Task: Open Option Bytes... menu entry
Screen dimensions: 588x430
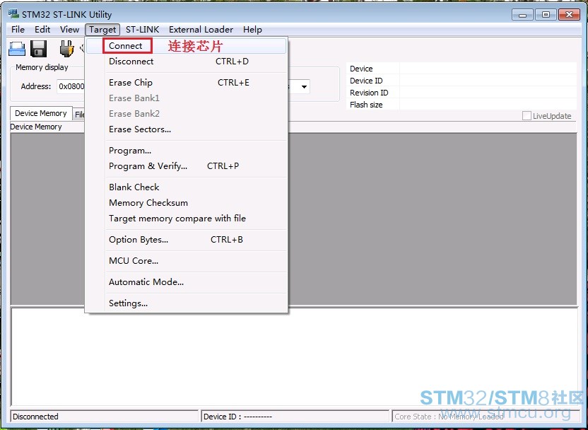Action: coord(187,240)
